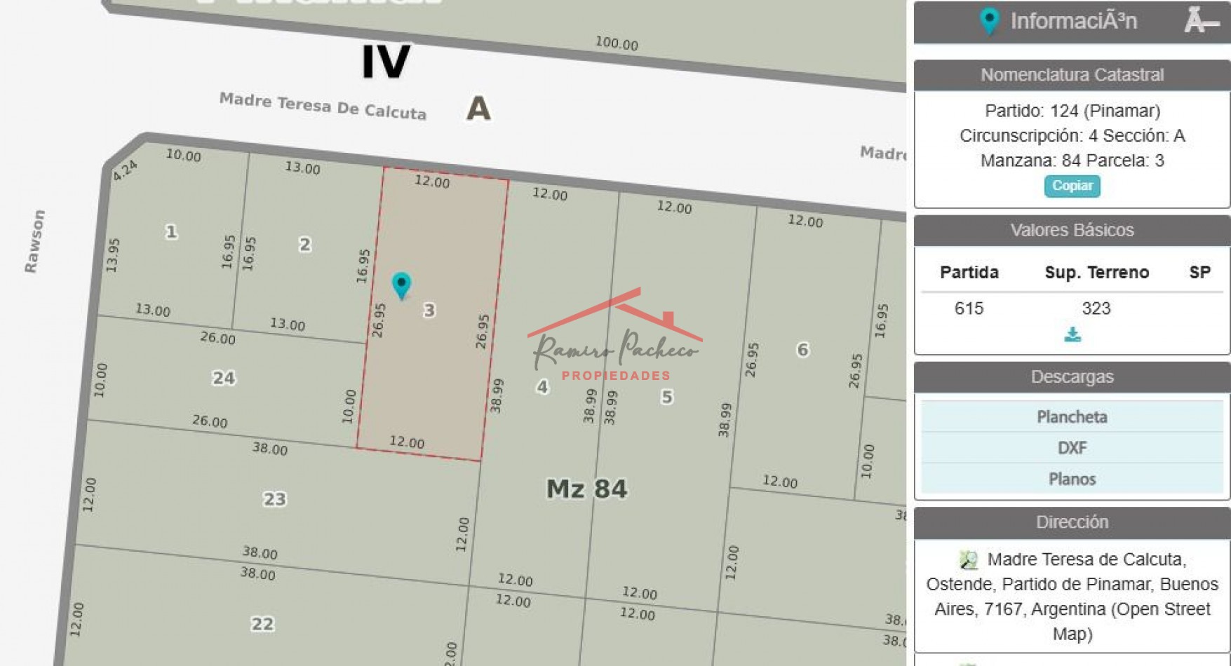Click the download icon under Sup. Terreno
1231x666 pixels.
[x=1072, y=334]
